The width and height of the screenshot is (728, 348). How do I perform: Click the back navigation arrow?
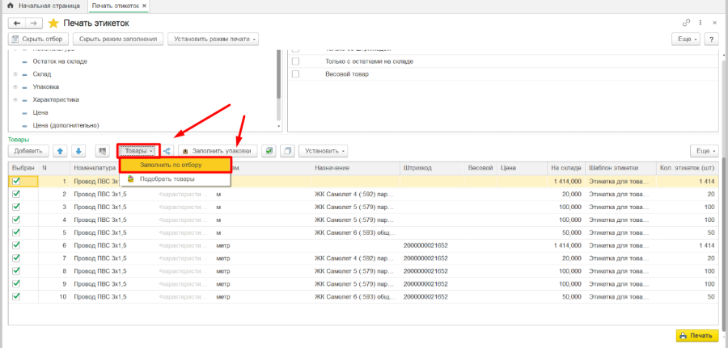click(16, 23)
